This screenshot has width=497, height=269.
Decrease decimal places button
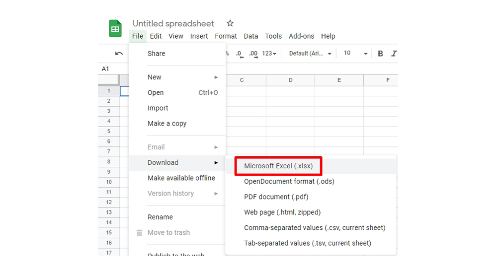point(240,54)
